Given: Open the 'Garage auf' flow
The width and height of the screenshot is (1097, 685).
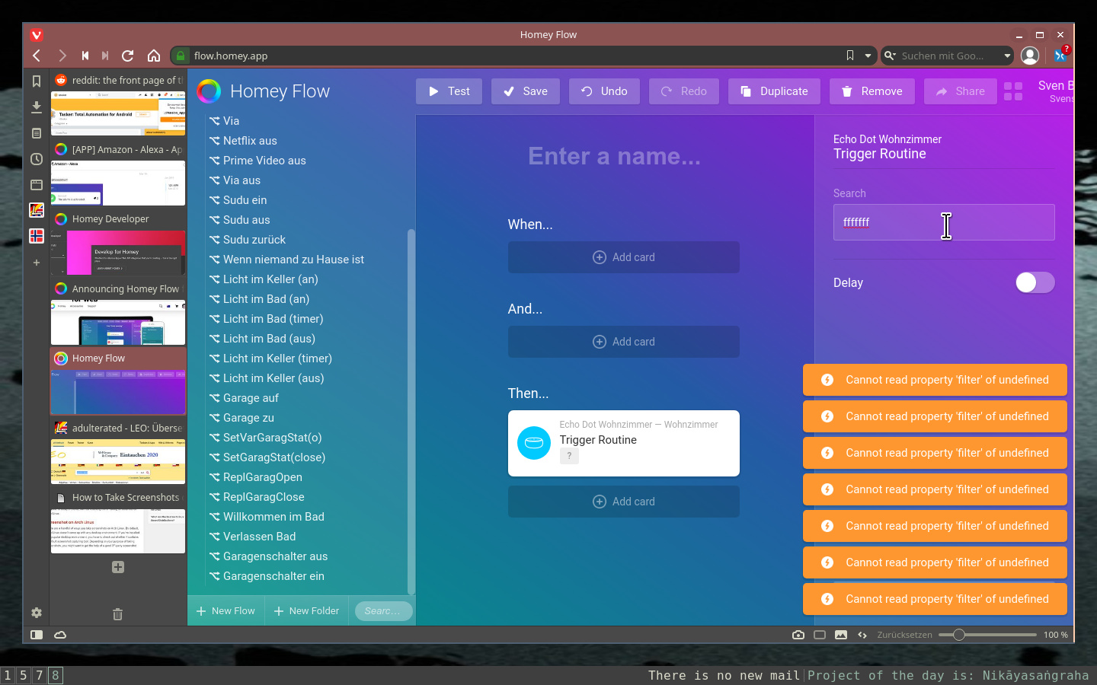Looking at the screenshot, I should (x=251, y=398).
